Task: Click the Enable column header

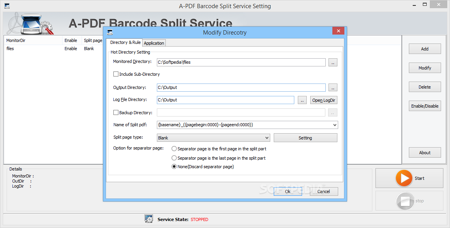Action: [x=72, y=40]
